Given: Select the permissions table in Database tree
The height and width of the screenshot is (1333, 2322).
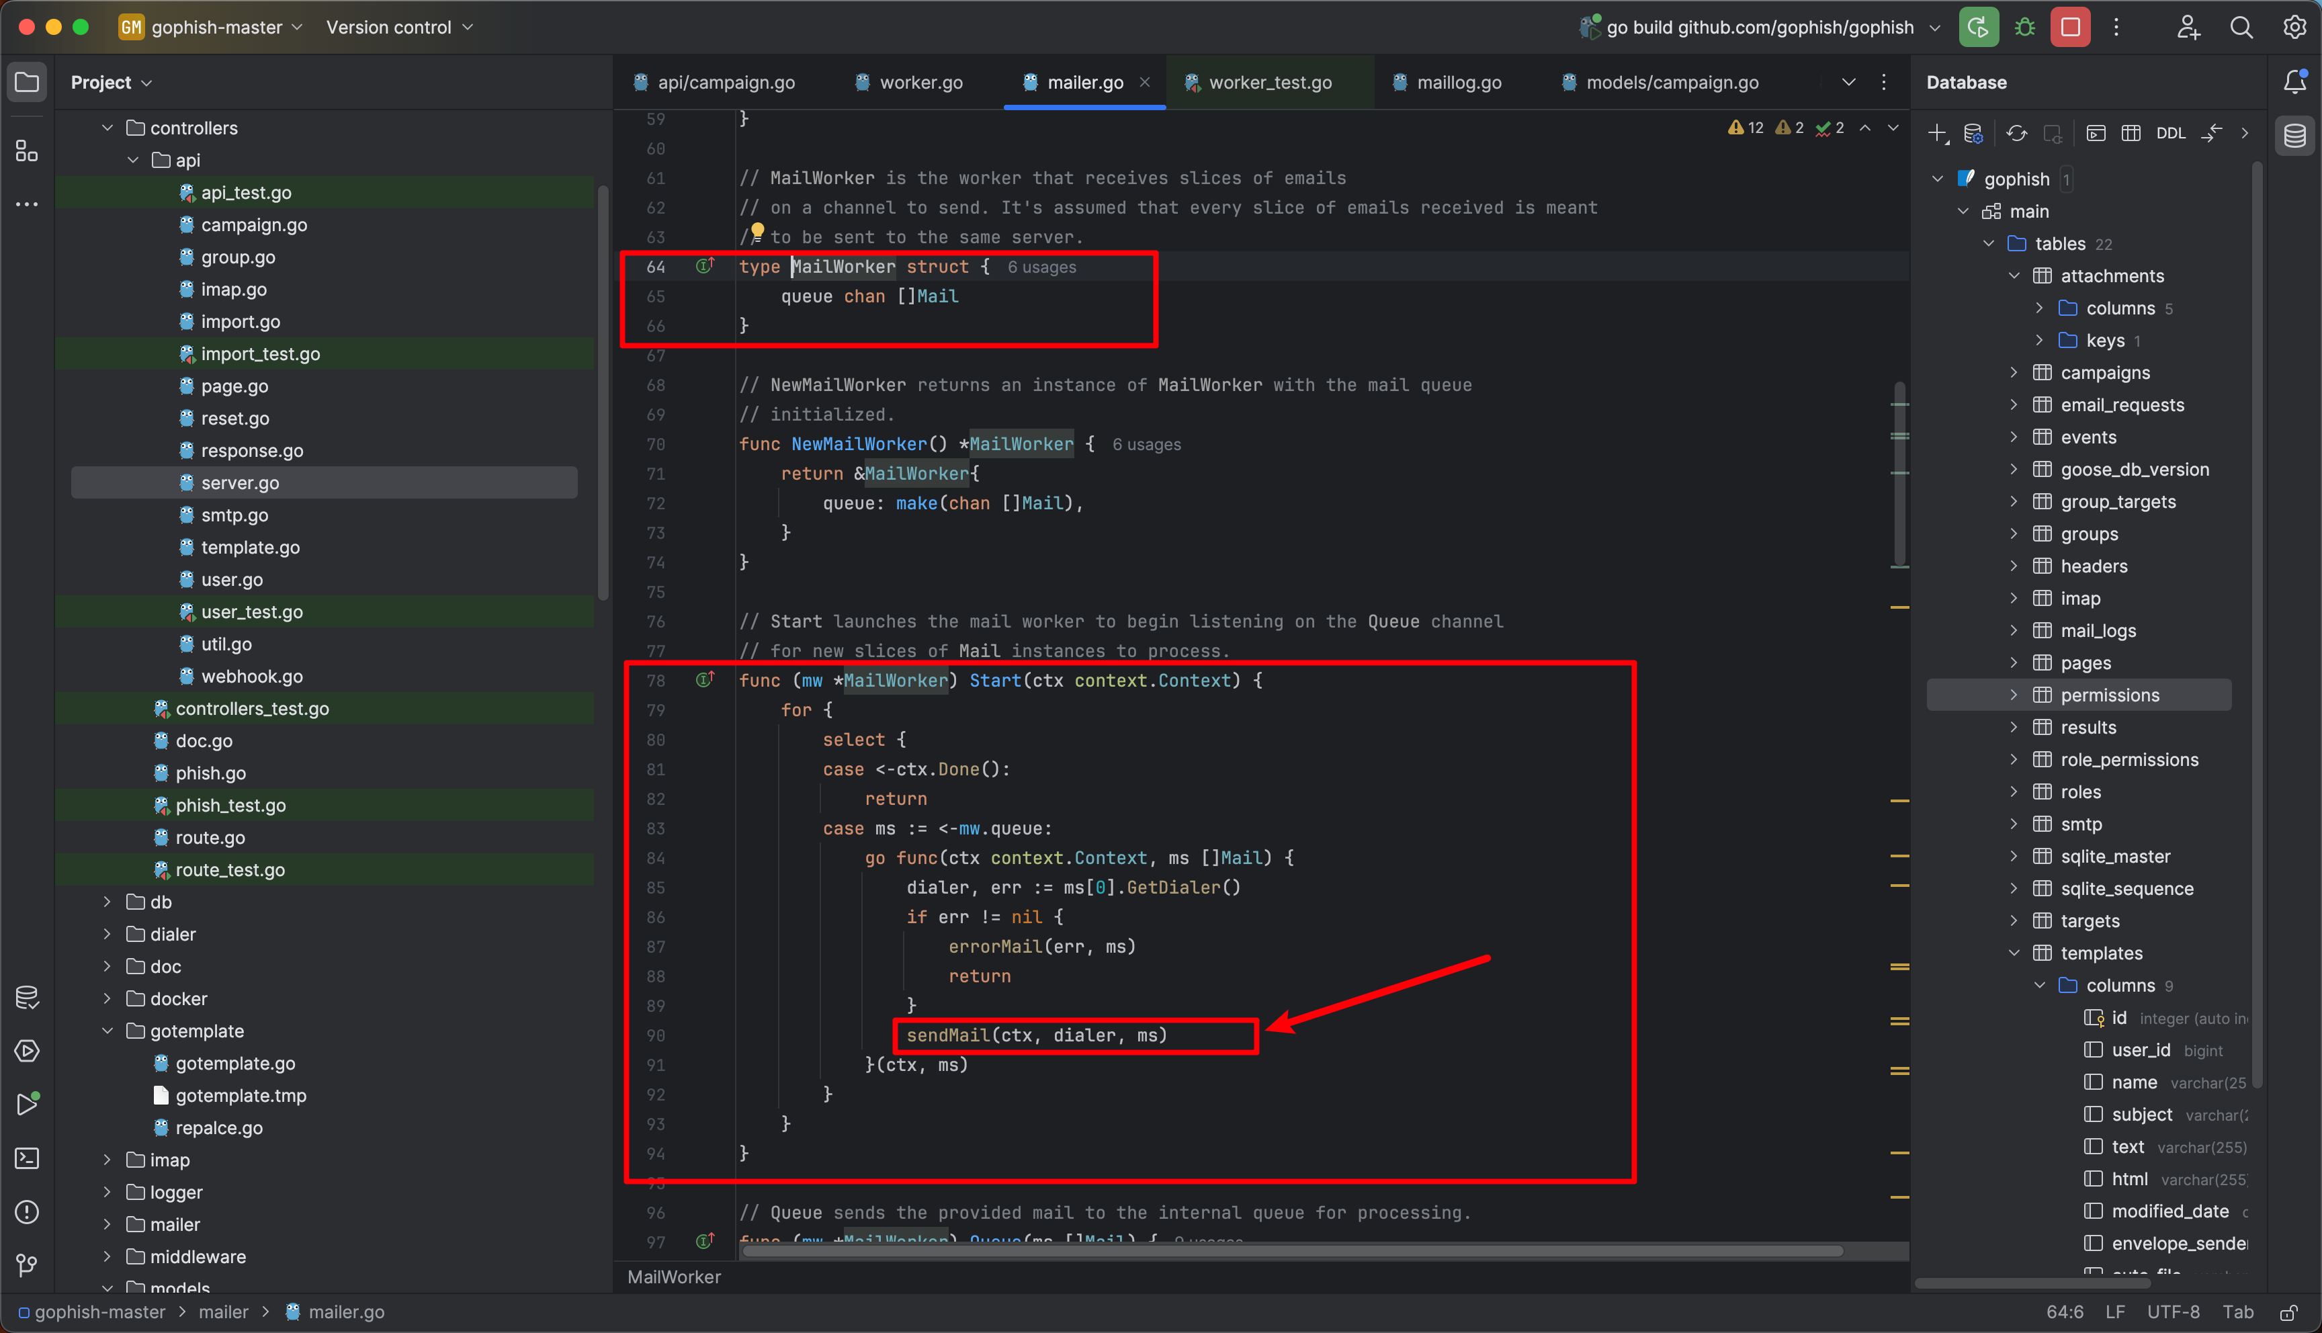Looking at the screenshot, I should [2079, 695].
